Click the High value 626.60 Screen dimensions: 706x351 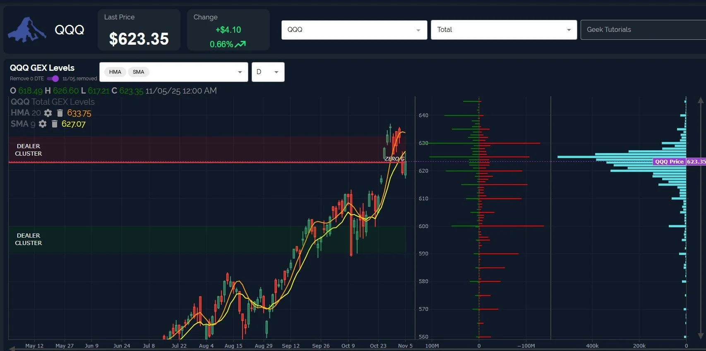[x=65, y=91]
